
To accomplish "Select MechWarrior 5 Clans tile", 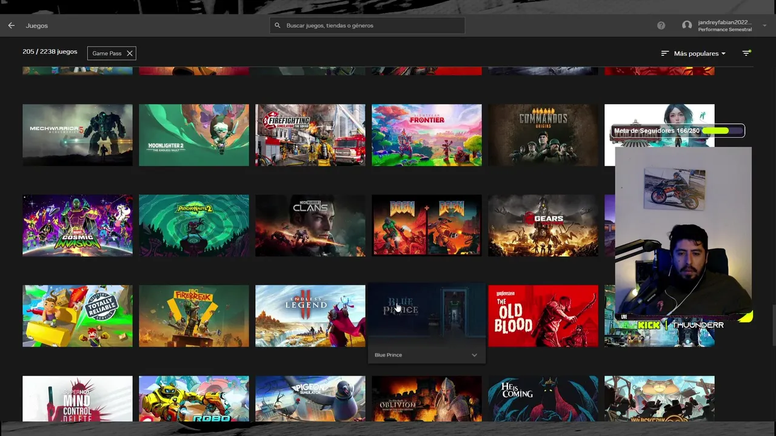I will [x=310, y=225].
